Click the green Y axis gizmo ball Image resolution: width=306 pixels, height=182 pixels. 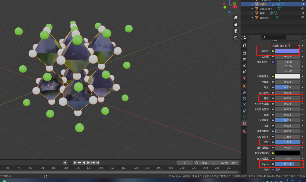point(234,3)
